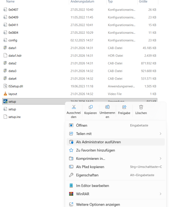This screenshot has height=207, width=182.
Task: Select the file named 0x0411
Action: pyautogui.click(x=13, y=25)
